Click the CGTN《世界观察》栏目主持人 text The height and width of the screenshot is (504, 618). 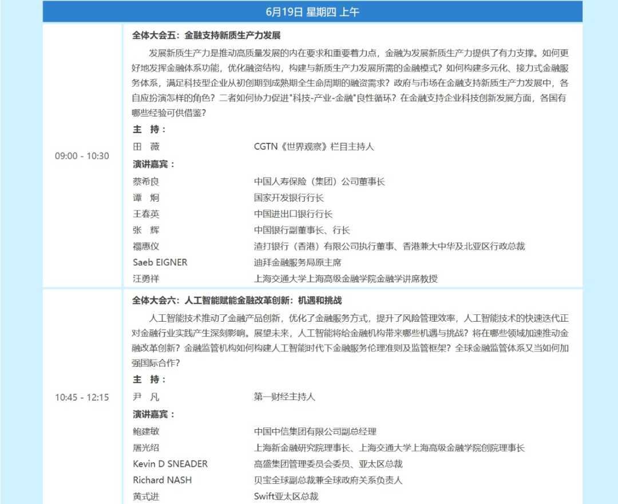click(314, 147)
